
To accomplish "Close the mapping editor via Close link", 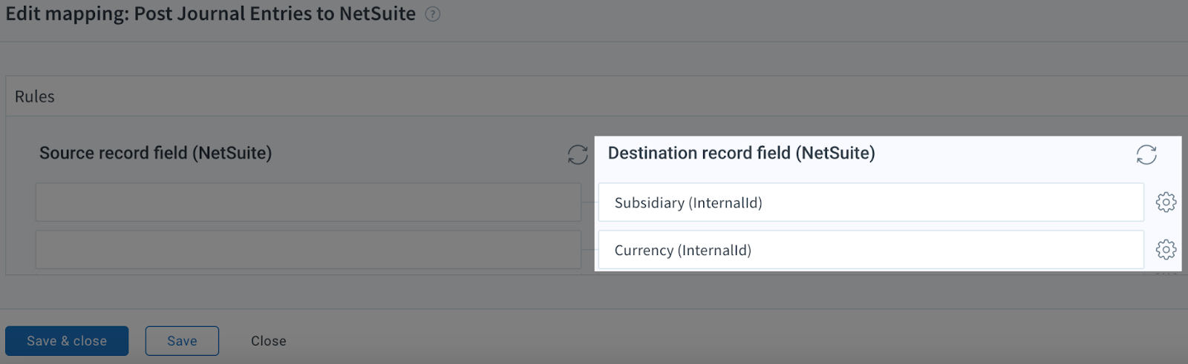I will coord(269,341).
